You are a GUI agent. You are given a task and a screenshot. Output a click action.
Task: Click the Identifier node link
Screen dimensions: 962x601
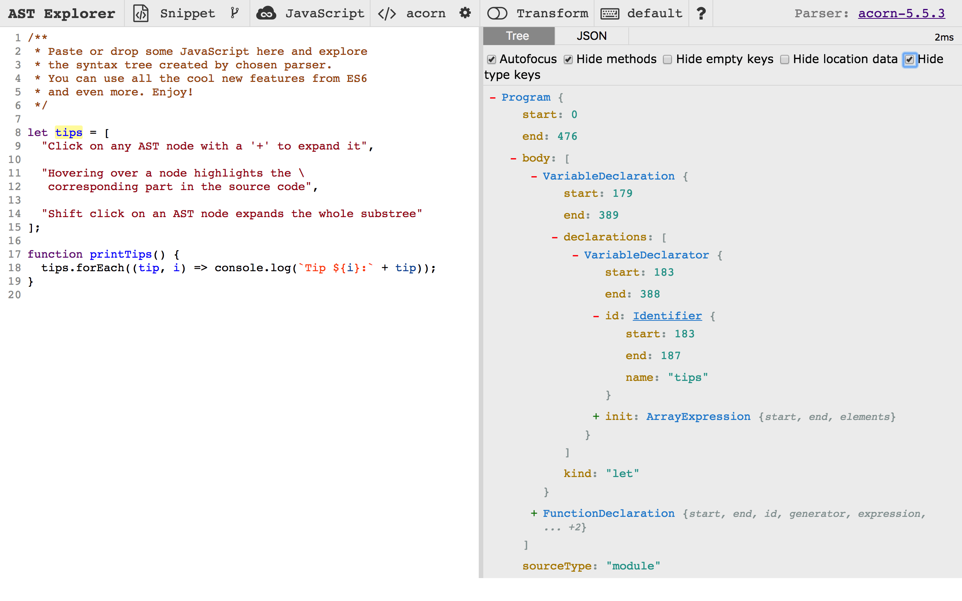click(667, 316)
